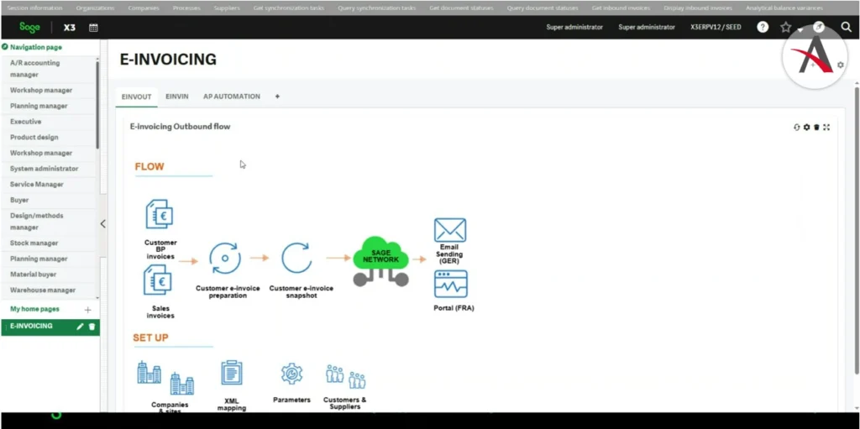Click the Sage logo

click(x=29, y=27)
